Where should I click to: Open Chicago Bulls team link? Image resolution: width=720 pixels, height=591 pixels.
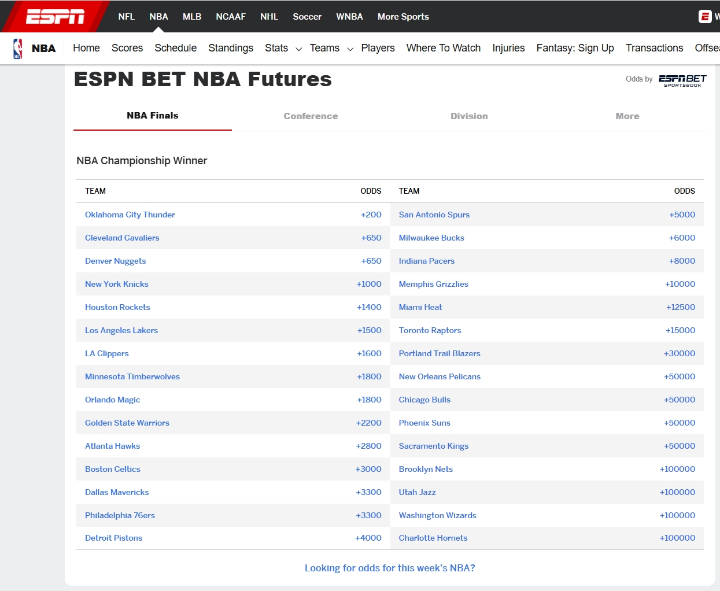pyautogui.click(x=424, y=400)
